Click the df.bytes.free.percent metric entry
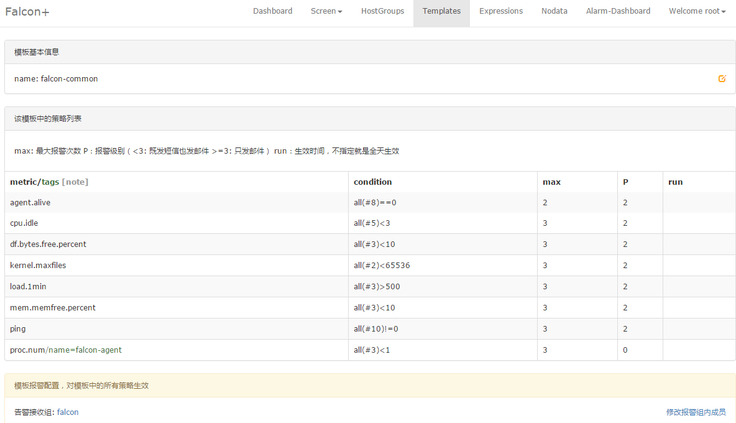Viewport: 736px width, 423px height. pyautogui.click(x=48, y=244)
